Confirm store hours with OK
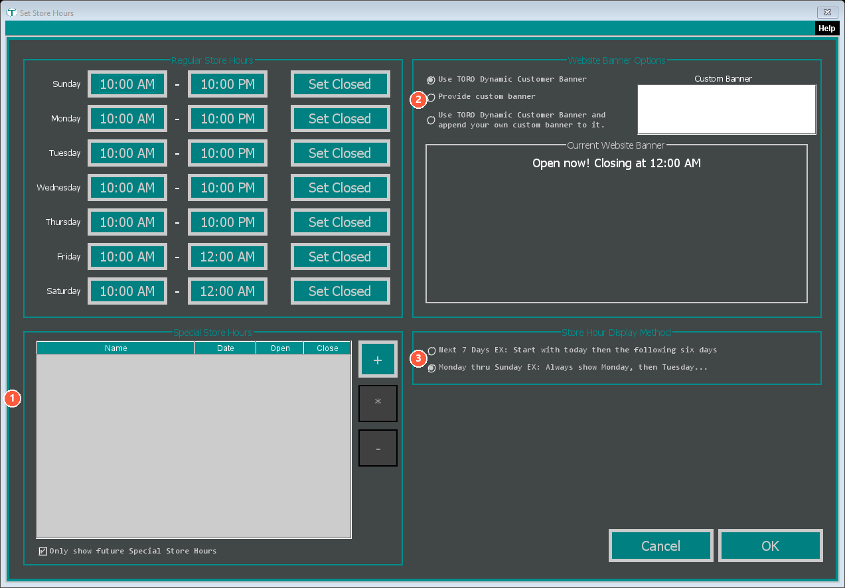845x588 pixels. [771, 546]
